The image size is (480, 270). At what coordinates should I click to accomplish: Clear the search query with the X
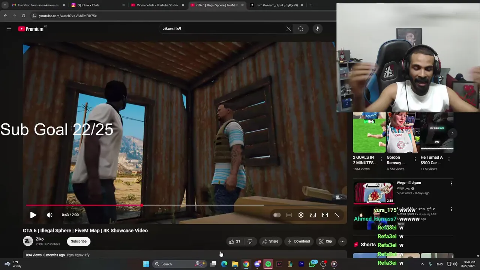(289, 28)
